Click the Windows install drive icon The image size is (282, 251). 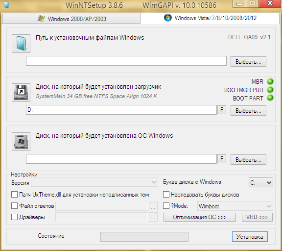(21, 142)
